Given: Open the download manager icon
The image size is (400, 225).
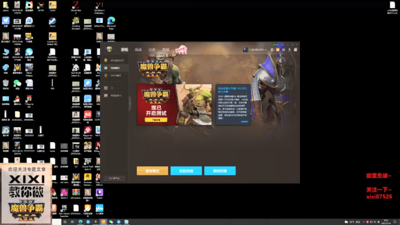Looking at the screenshot, I should click(x=289, y=50).
